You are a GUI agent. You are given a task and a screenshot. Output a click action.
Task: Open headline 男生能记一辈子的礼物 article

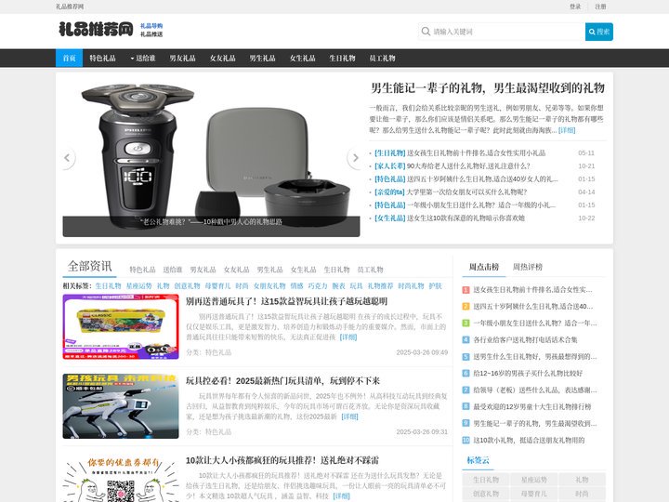click(x=487, y=88)
